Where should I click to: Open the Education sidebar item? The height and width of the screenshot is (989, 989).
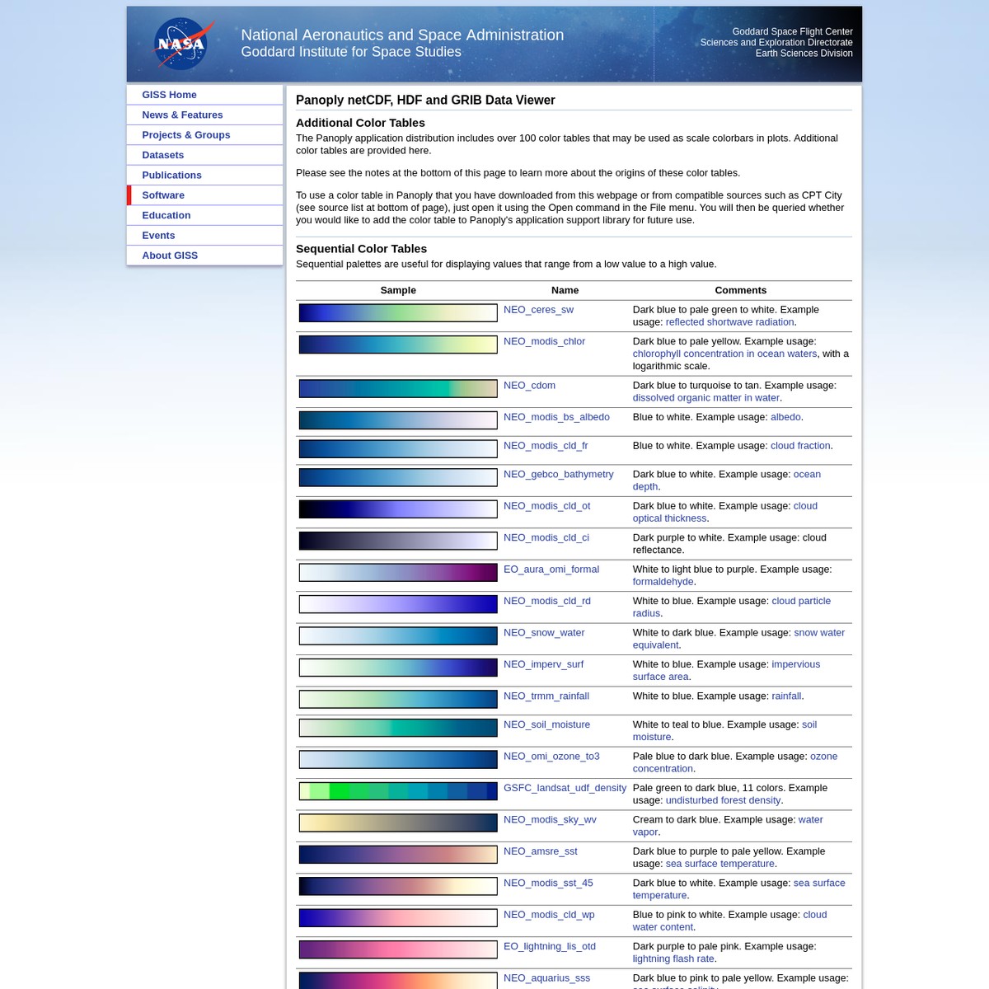166,215
